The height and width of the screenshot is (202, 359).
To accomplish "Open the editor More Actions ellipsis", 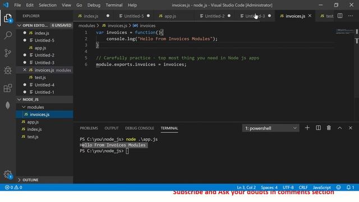I will [351, 16].
